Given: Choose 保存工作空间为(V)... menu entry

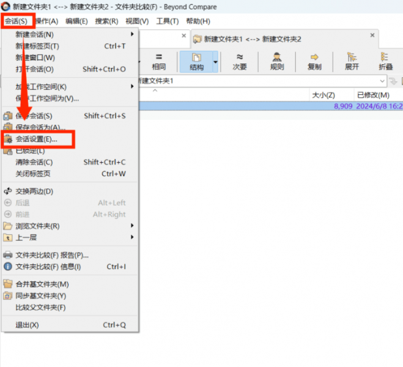Looking at the screenshot, I should pyautogui.click(x=70, y=98).
